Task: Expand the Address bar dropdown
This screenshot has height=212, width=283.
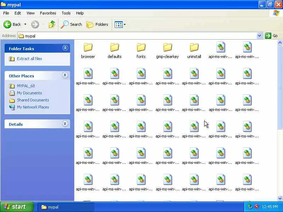Action: tap(259, 36)
